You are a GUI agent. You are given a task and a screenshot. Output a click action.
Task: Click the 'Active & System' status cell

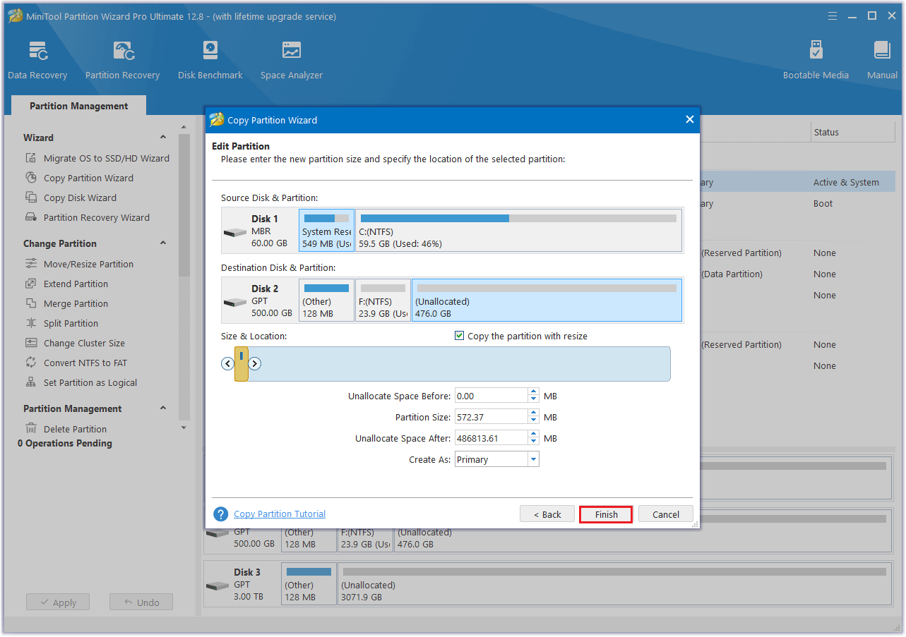(x=846, y=182)
